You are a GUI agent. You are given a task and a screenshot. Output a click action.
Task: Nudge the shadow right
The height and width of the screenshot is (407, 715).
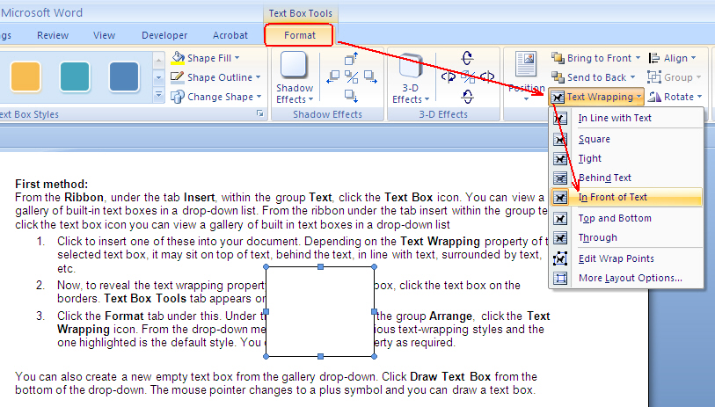[369, 76]
